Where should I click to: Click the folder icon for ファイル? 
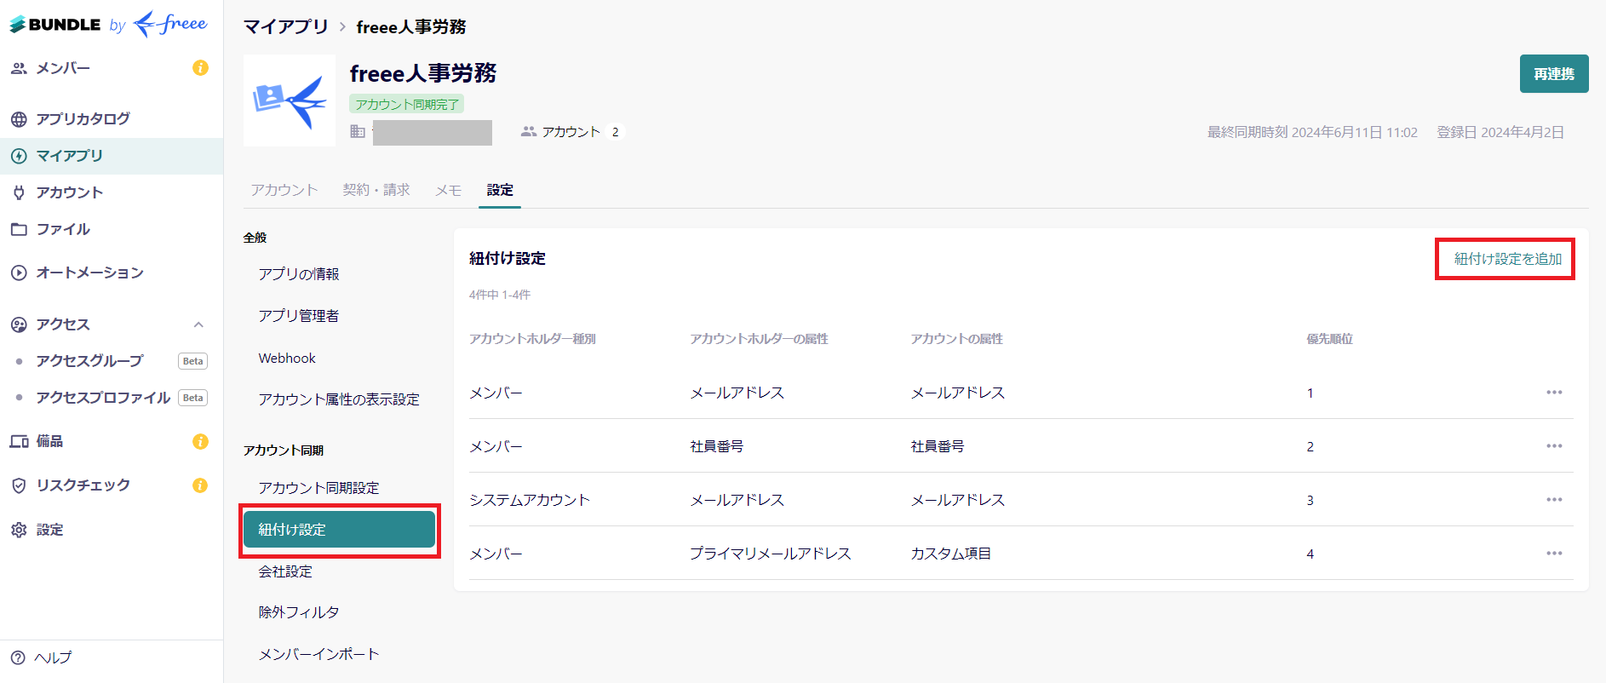tap(19, 229)
